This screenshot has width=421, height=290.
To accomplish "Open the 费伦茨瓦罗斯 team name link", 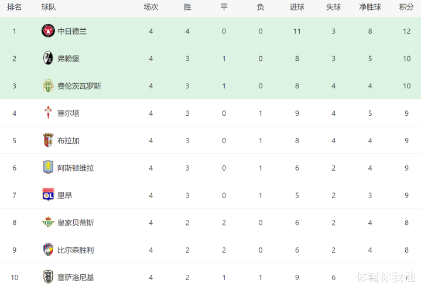I will [x=79, y=86].
